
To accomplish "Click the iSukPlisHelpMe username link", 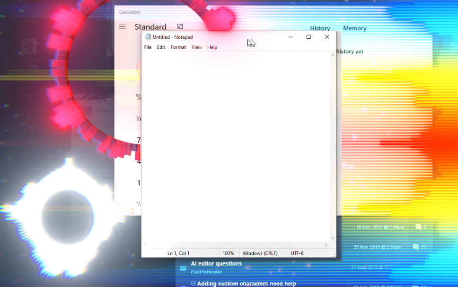I will click(x=206, y=272).
